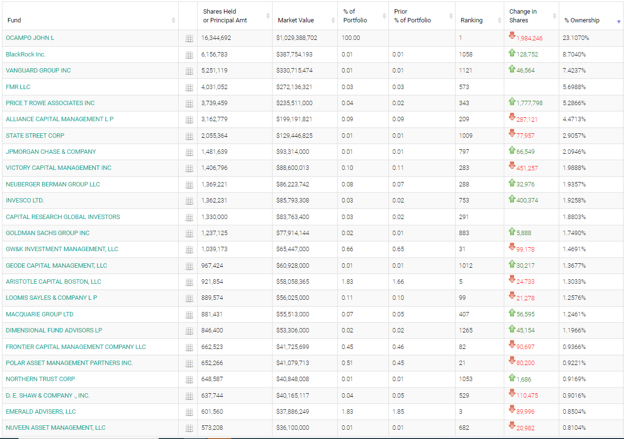Open POLAR ASSET MANAGEMENT PARTNERS INC. link
This screenshot has height=439, width=624.
69,363
